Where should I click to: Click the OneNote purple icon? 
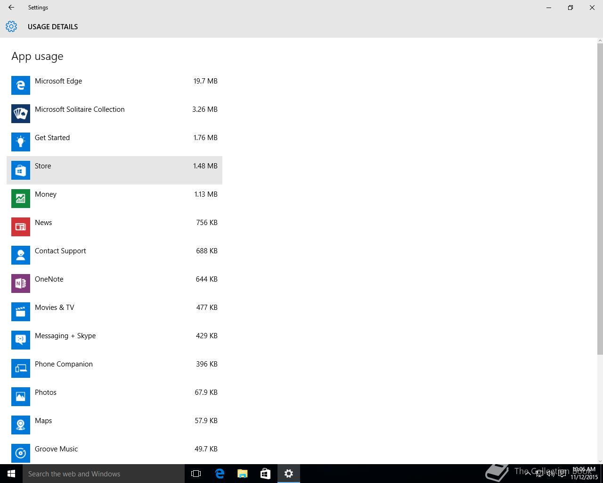click(x=21, y=283)
